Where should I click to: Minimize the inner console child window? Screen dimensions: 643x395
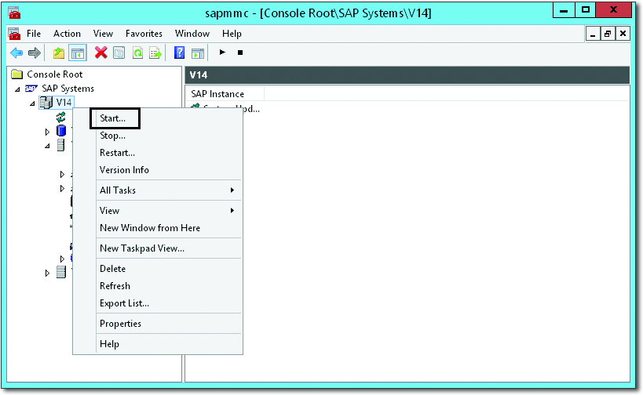tap(593, 34)
